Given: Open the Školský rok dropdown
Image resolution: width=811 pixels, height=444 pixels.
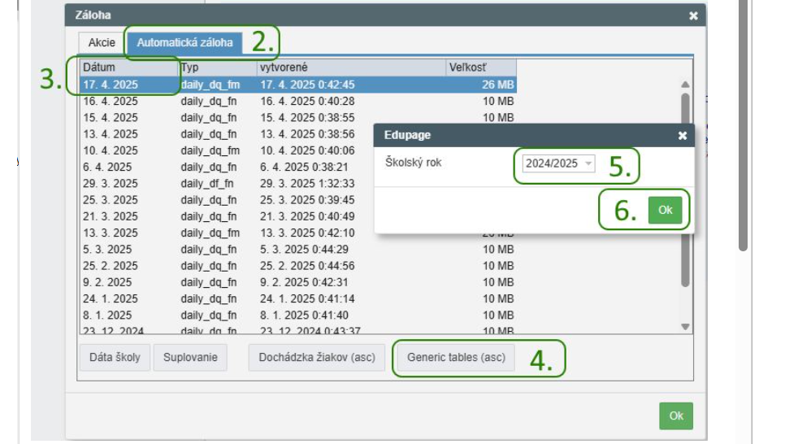Looking at the screenshot, I should (557, 163).
